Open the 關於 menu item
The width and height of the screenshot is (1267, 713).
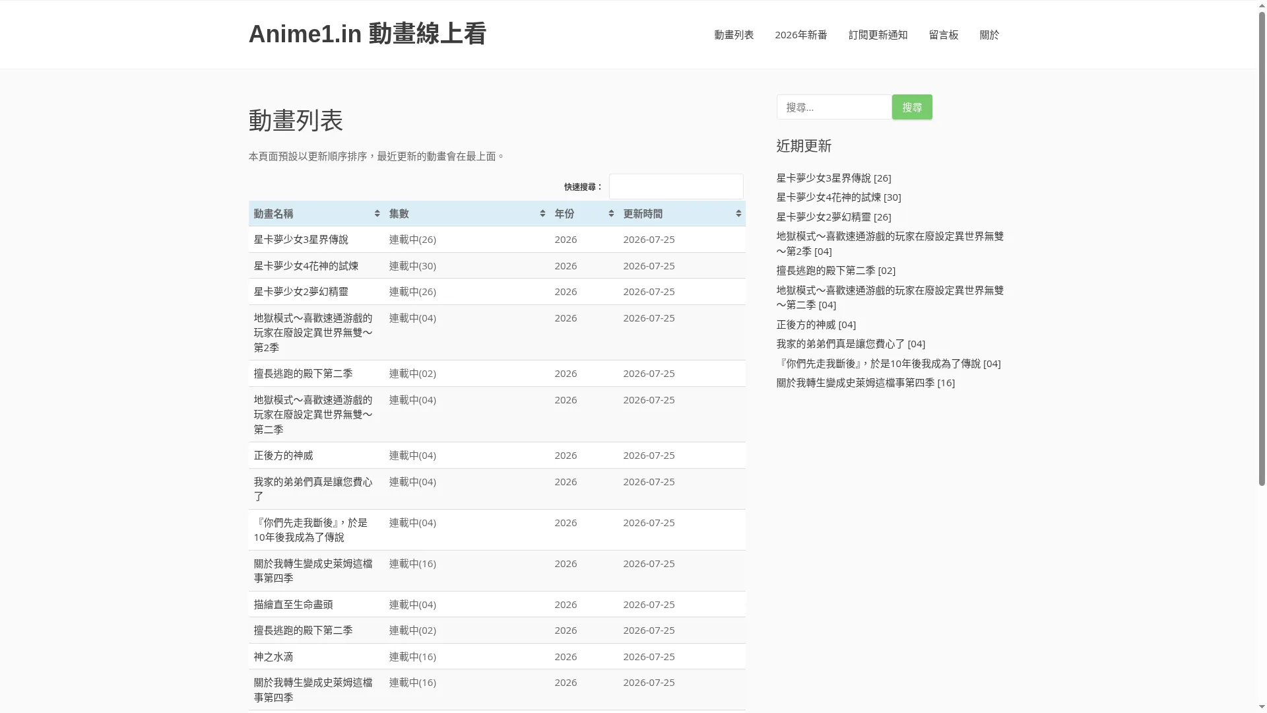[989, 35]
